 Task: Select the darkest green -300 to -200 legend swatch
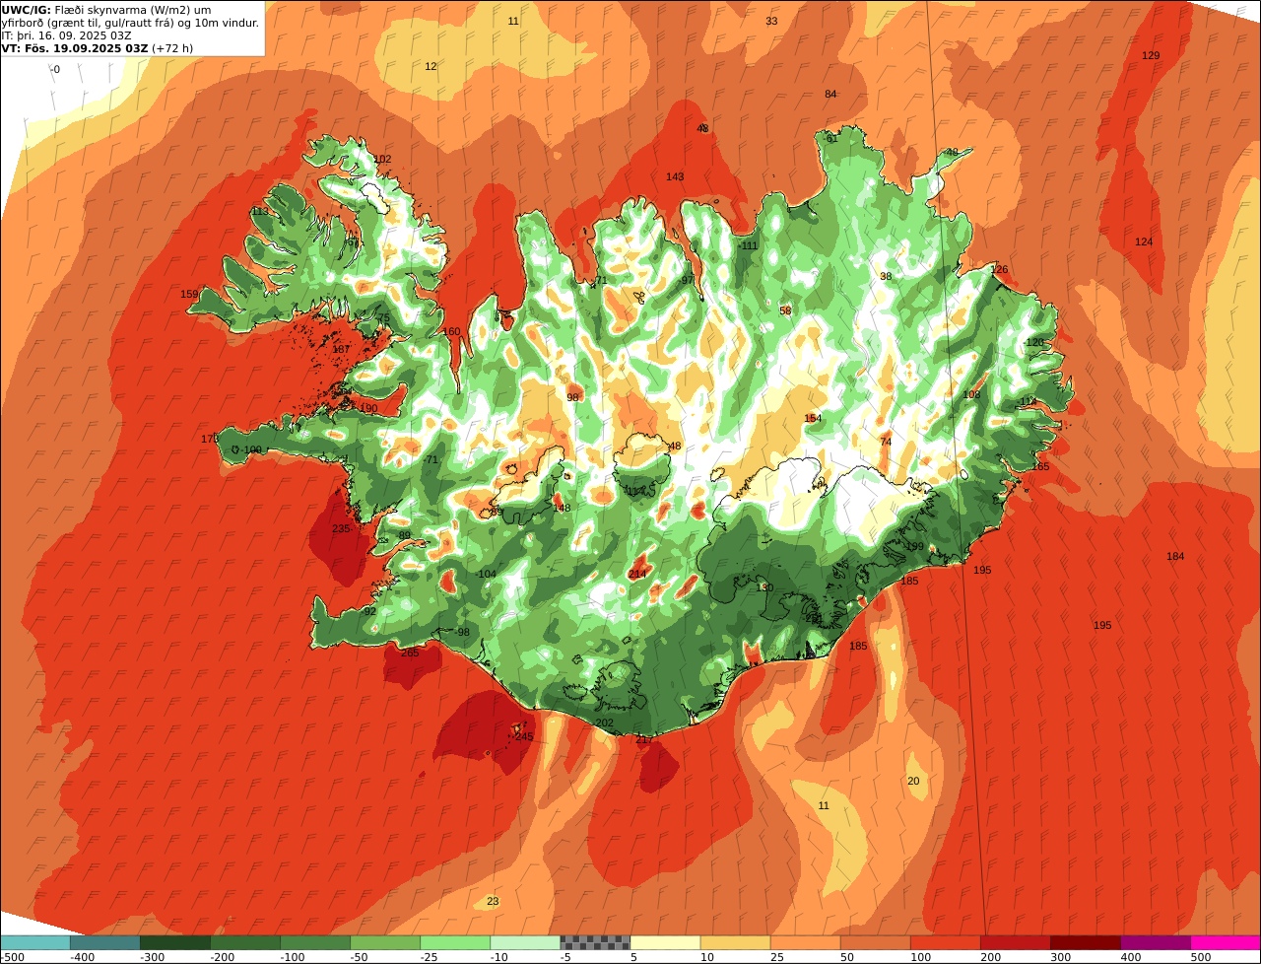(x=175, y=942)
